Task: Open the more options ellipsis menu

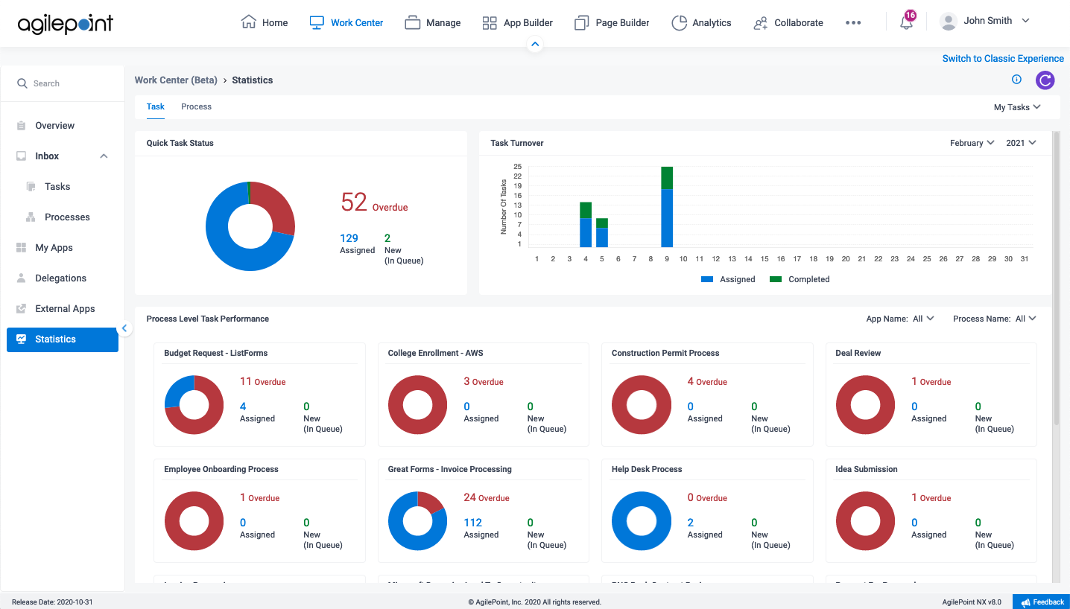Action: point(853,23)
